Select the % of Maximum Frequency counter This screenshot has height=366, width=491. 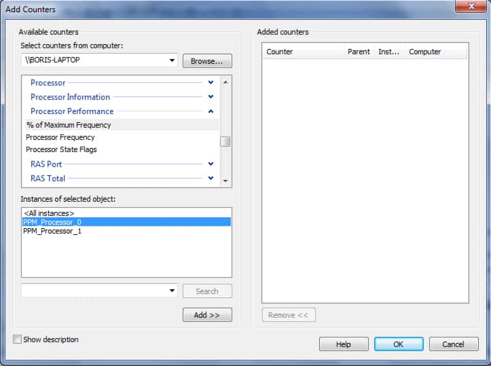[x=69, y=125]
